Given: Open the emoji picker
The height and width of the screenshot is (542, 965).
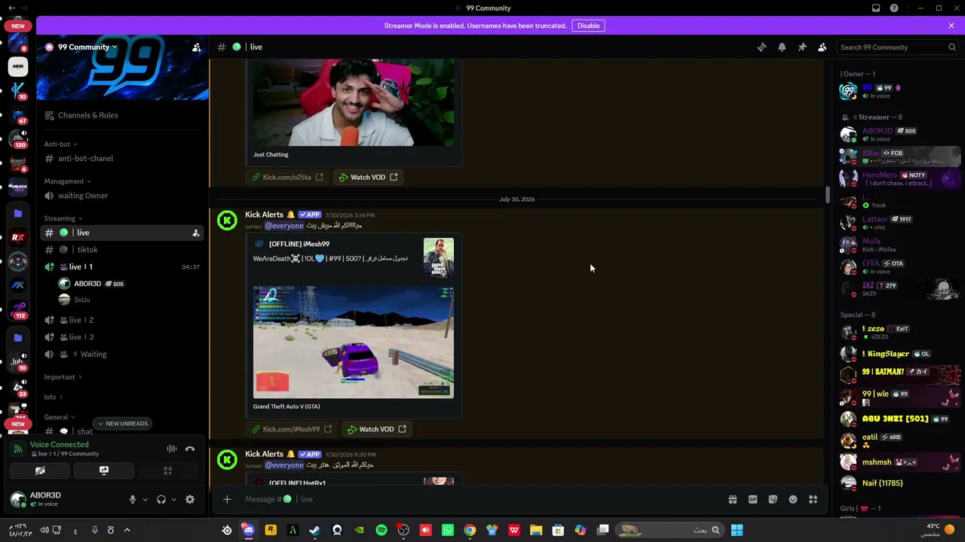Looking at the screenshot, I should click(793, 499).
